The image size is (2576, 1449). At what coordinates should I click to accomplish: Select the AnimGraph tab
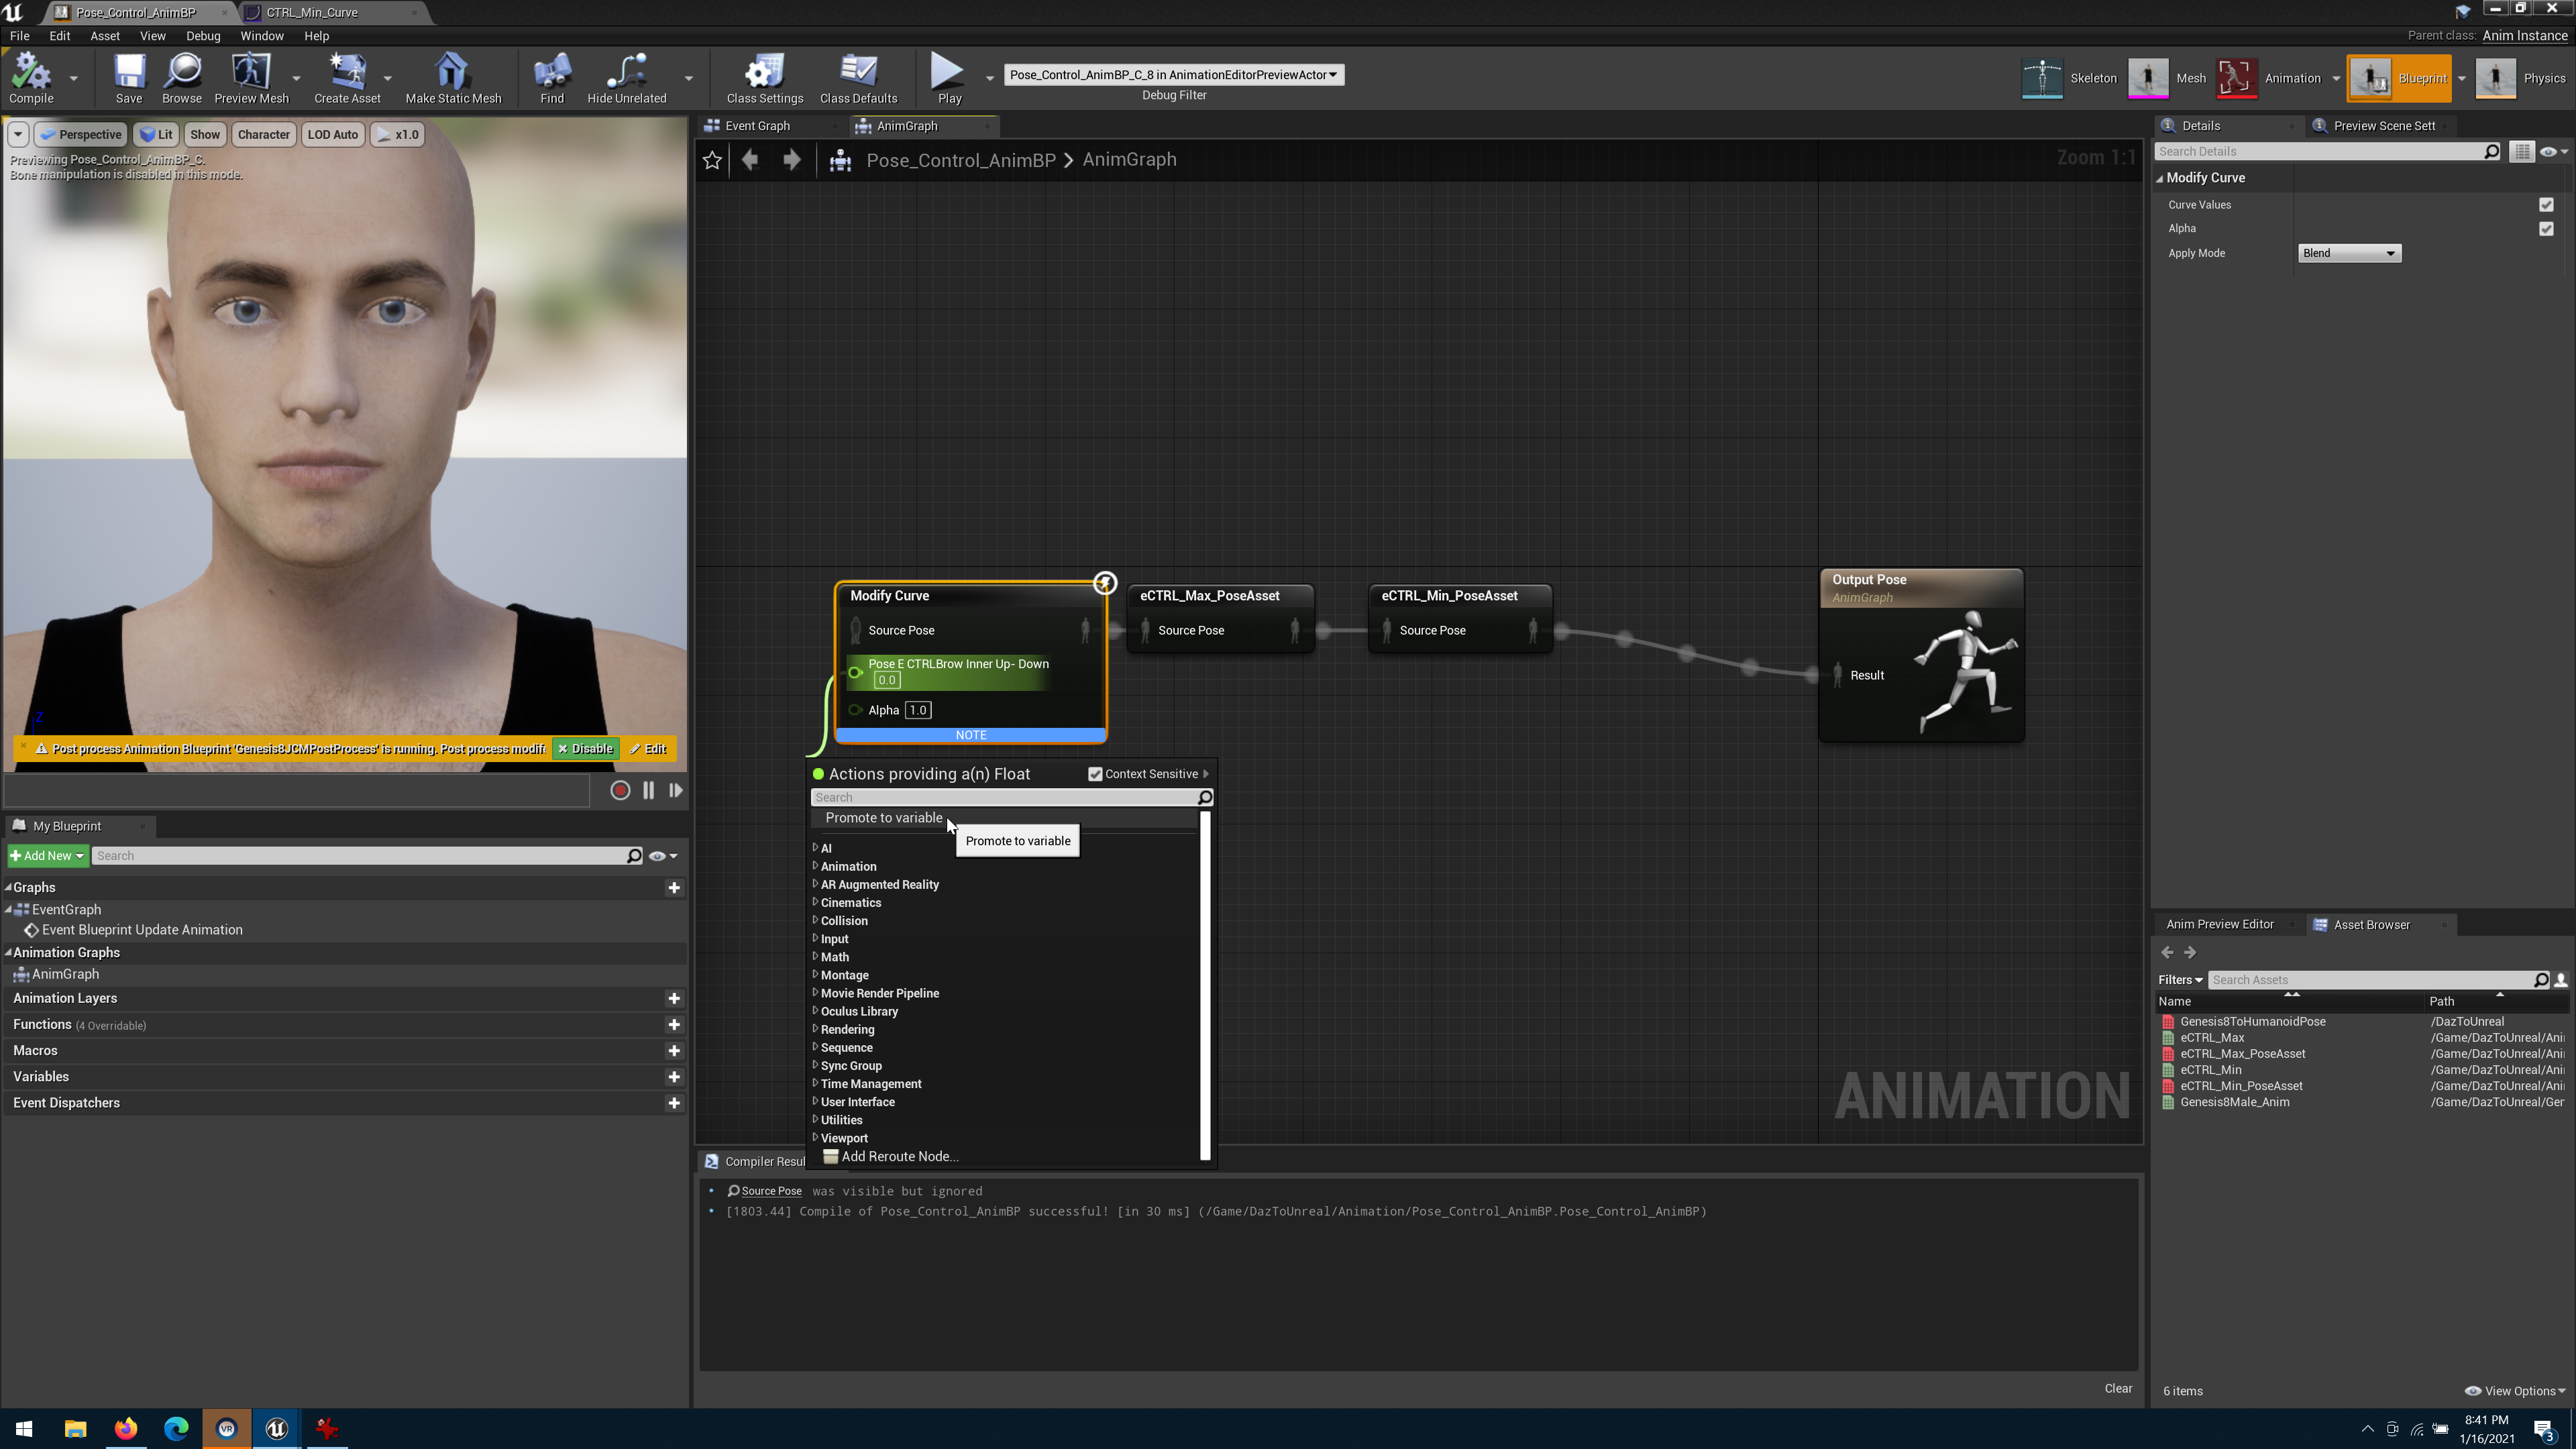(904, 125)
